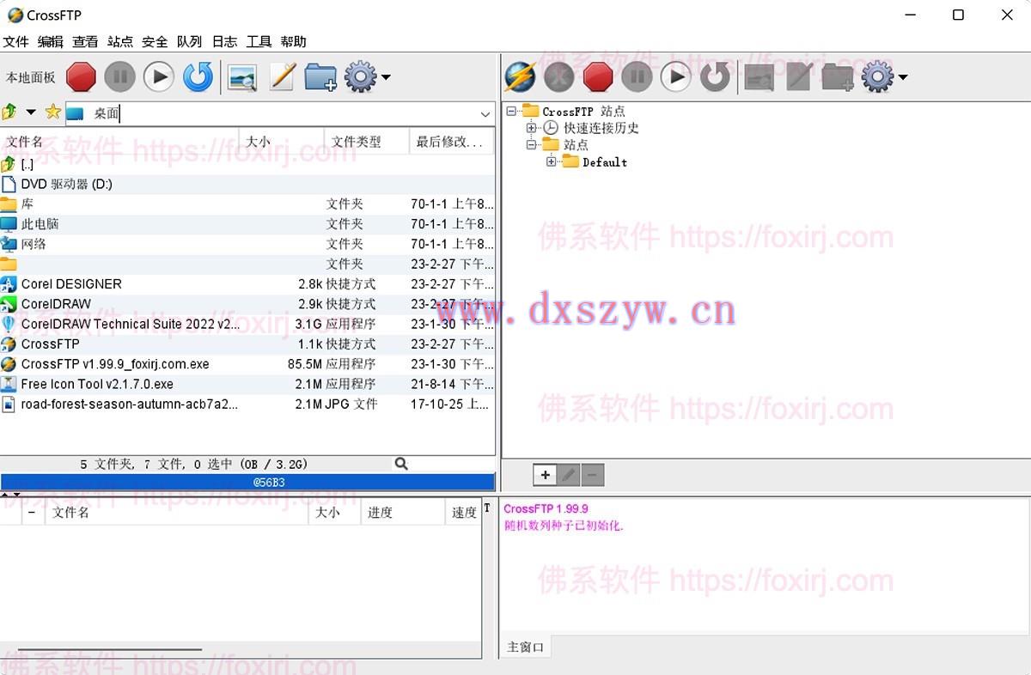Click the image view icon in local toolbar
This screenshot has height=675, width=1031.
pyautogui.click(x=242, y=77)
